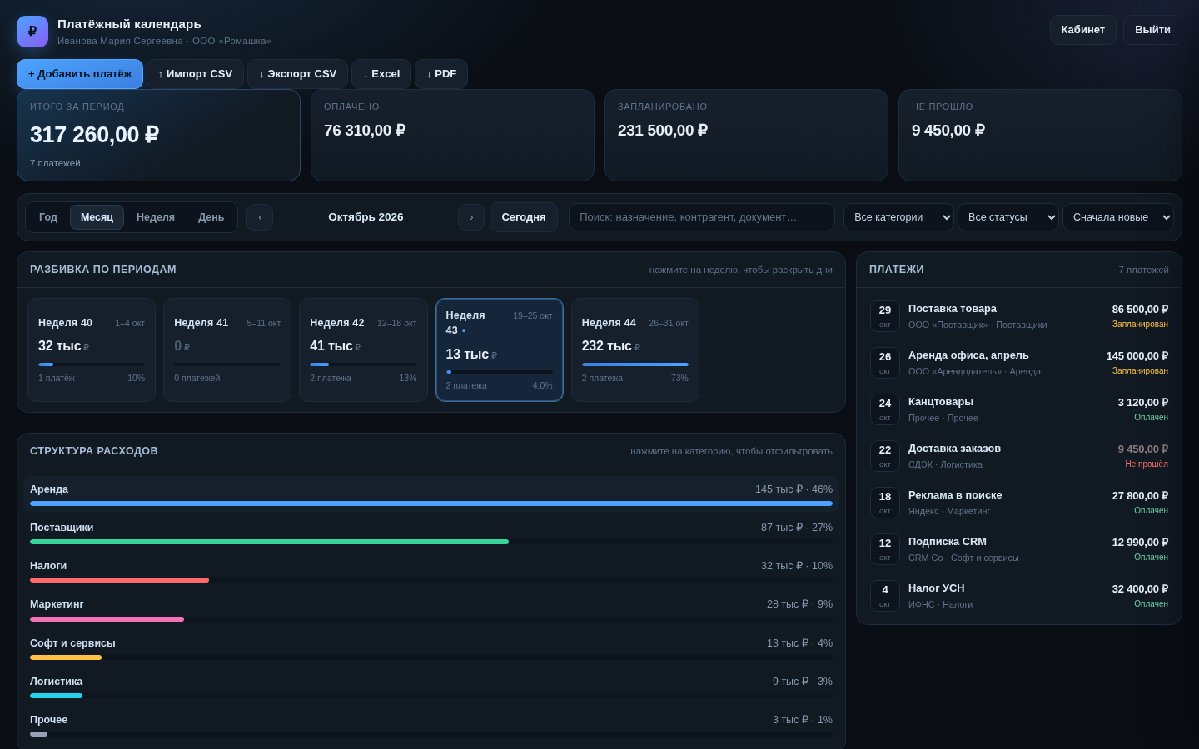Switch period view to День

[211, 217]
